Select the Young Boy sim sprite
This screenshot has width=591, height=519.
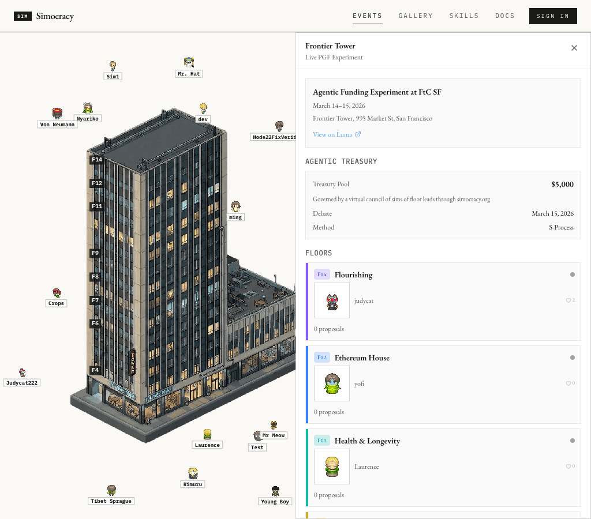coord(275,491)
